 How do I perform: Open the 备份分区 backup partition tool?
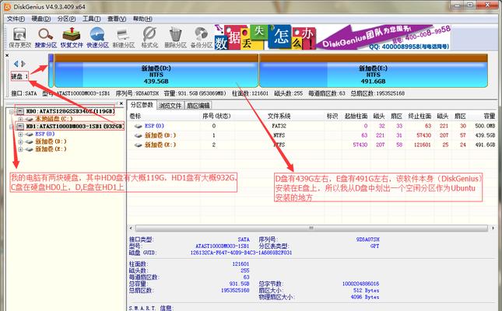tap(202, 38)
